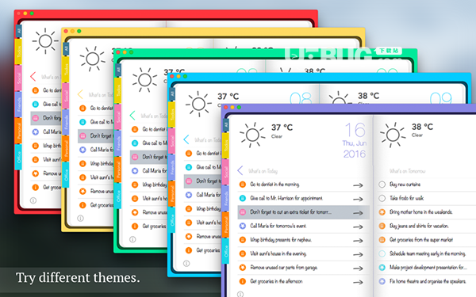Check off Schedule team meeting early in the morning
Viewport: 476px width, 297px height.
pos(382,253)
